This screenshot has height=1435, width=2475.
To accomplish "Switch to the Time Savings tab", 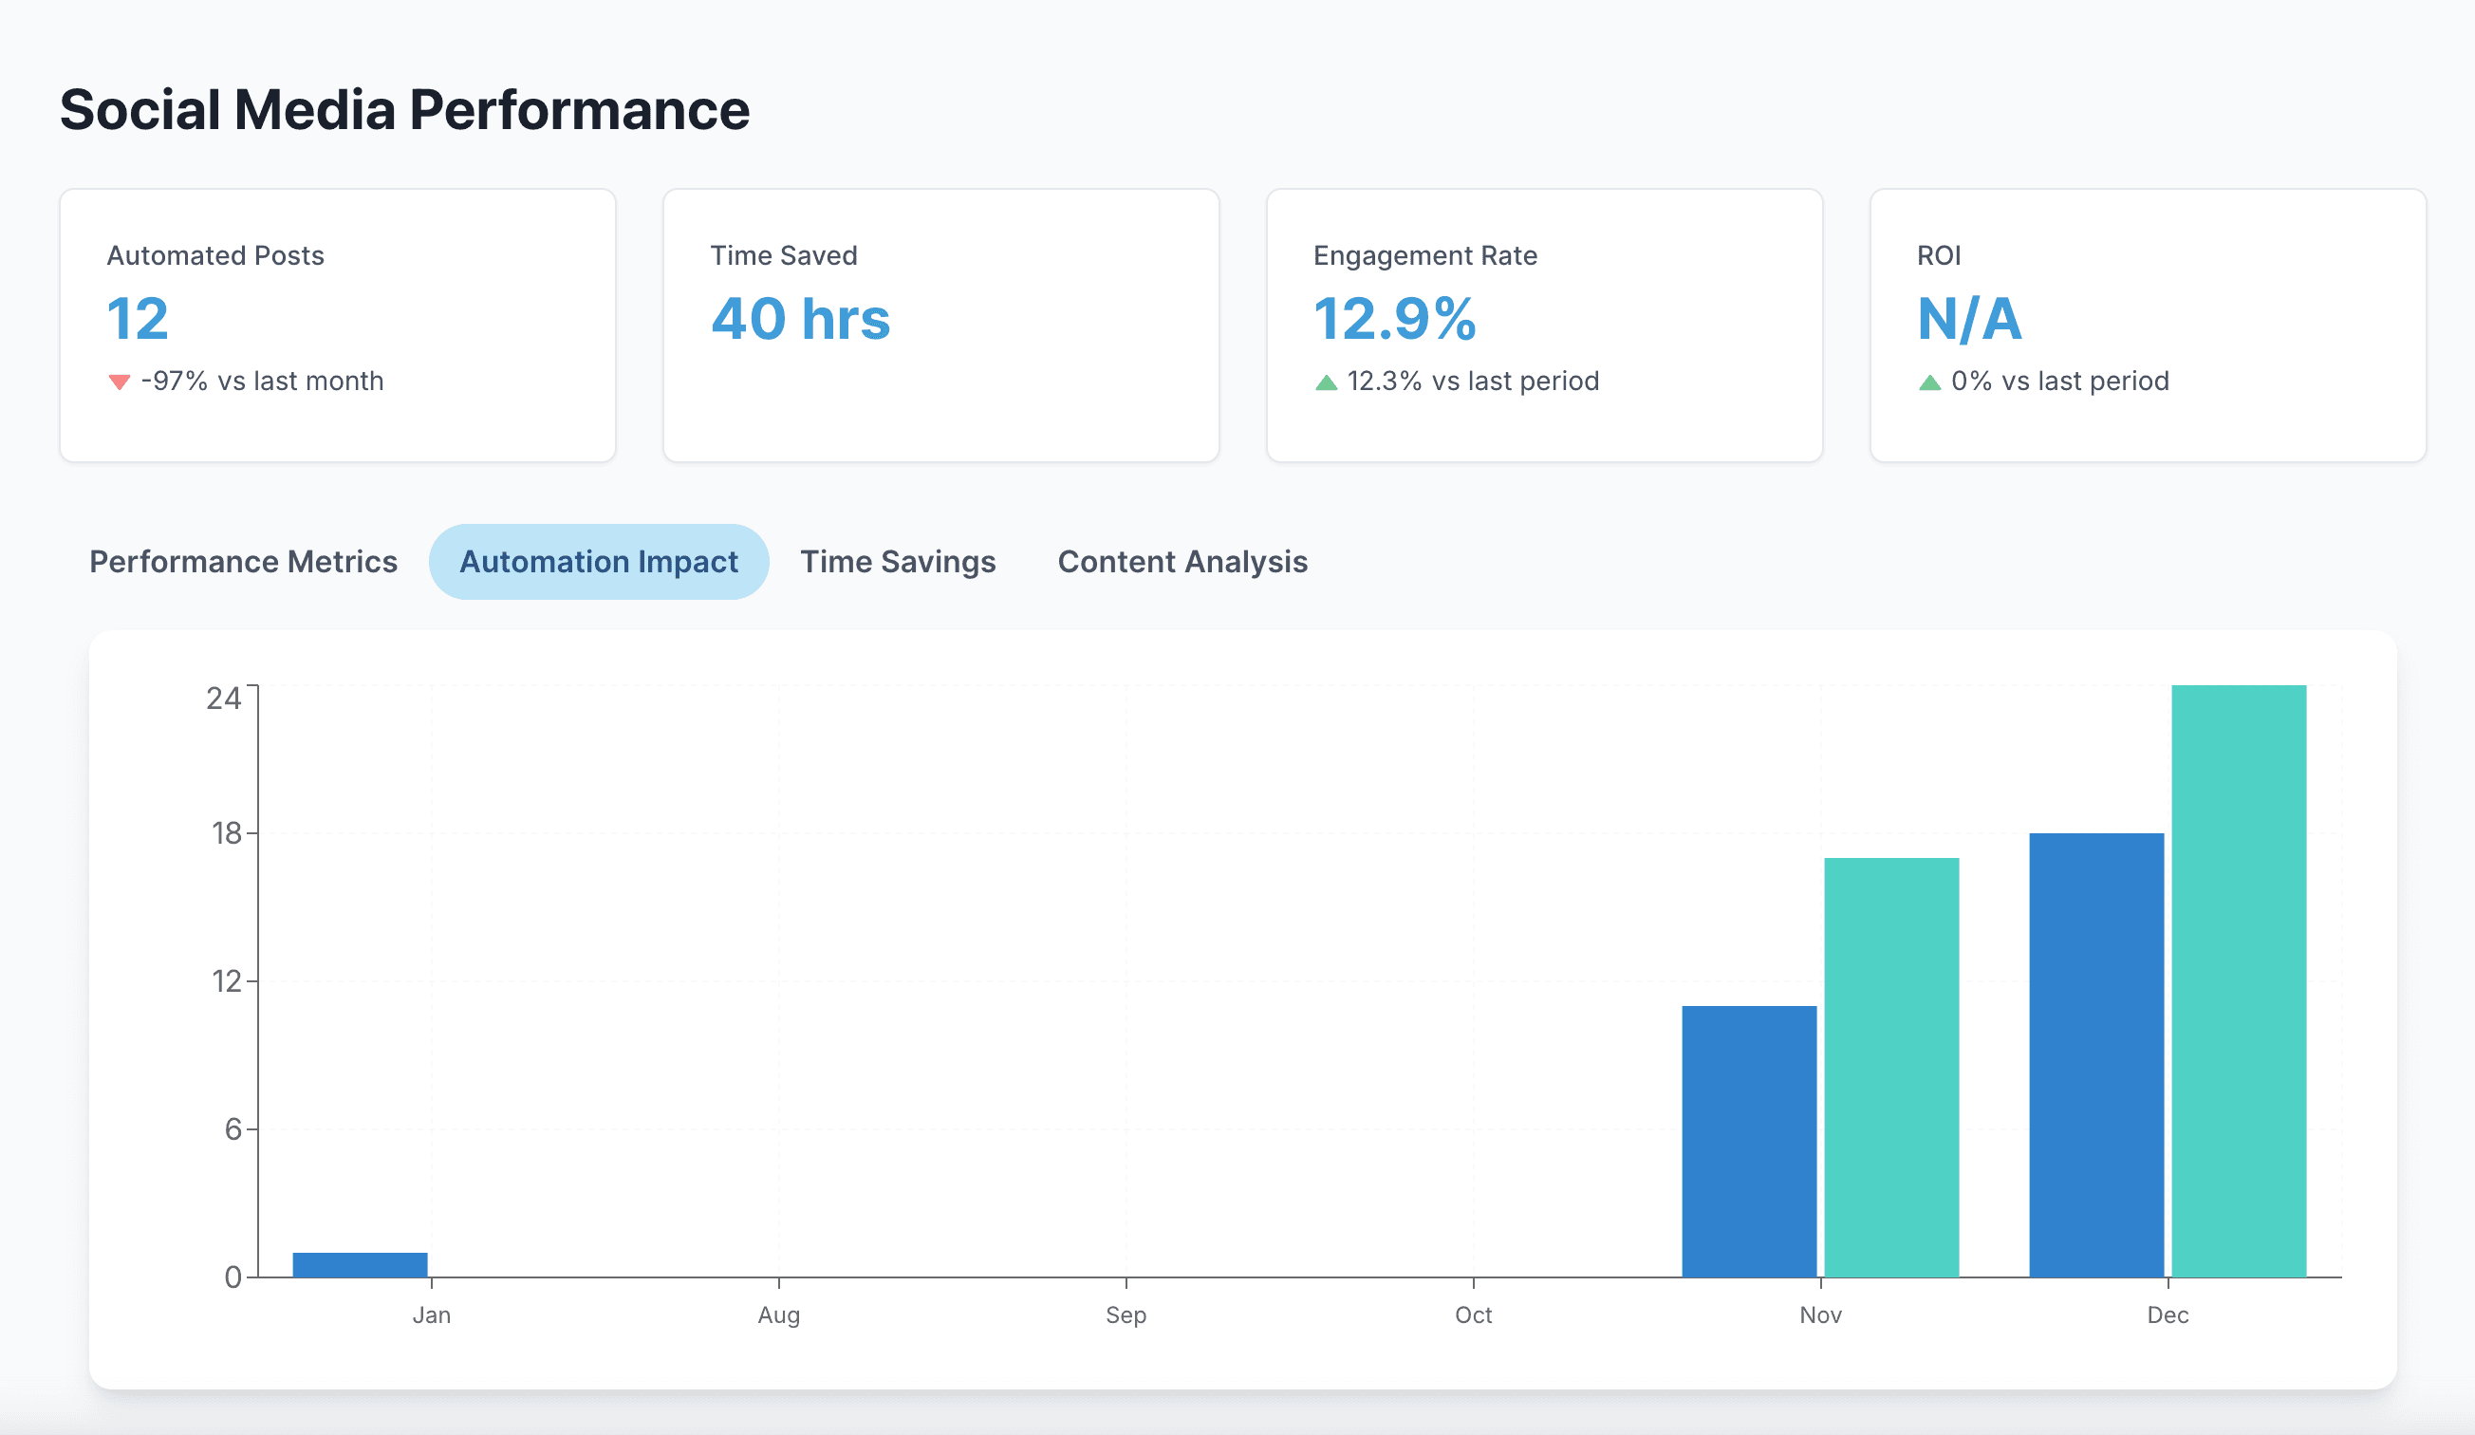I will pyautogui.click(x=898, y=562).
